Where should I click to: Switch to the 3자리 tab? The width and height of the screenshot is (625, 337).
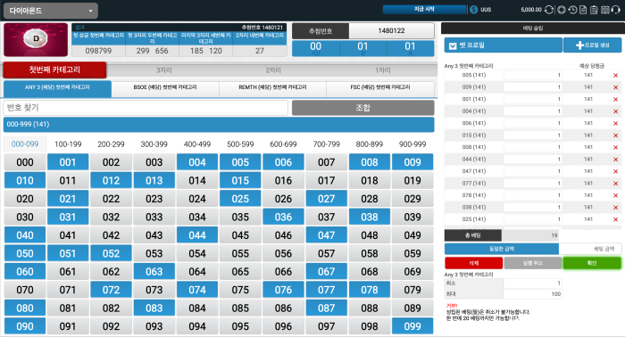pos(163,70)
